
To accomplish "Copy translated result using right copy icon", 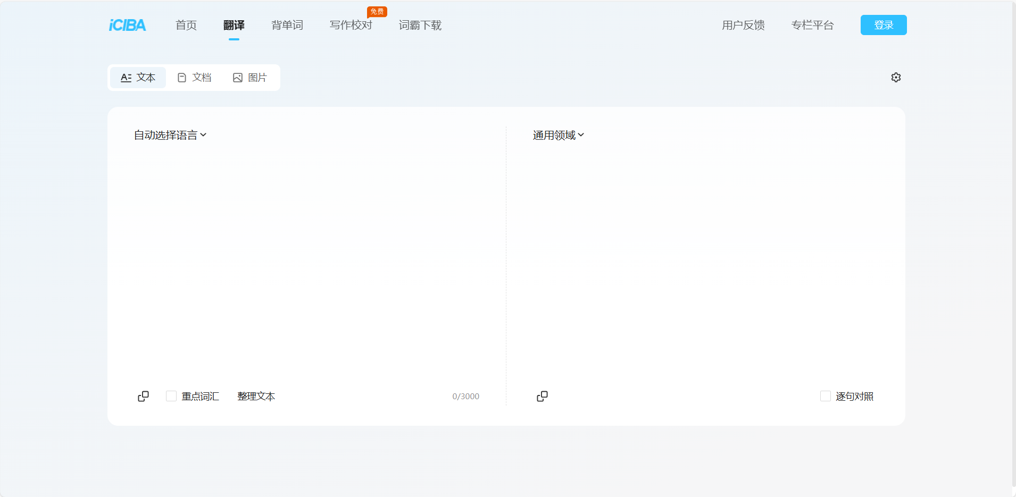I will pyautogui.click(x=542, y=397).
